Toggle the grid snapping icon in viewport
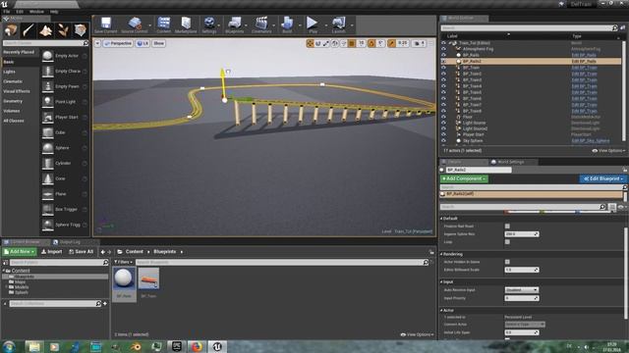Image resolution: width=629 pixels, height=353 pixels. point(352,43)
